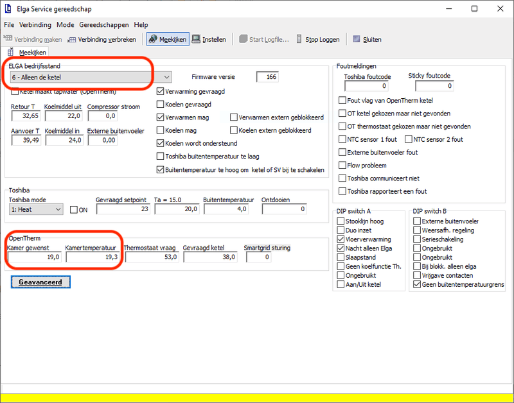Click the Retour T value field
The height and width of the screenshot is (403, 514).
26,116
